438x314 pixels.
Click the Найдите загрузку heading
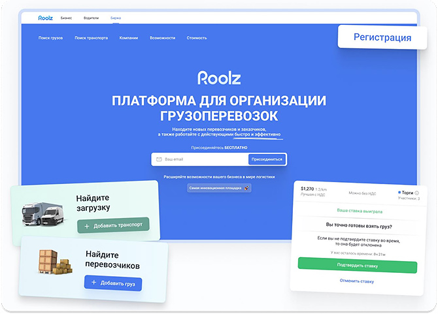tap(93, 203)
